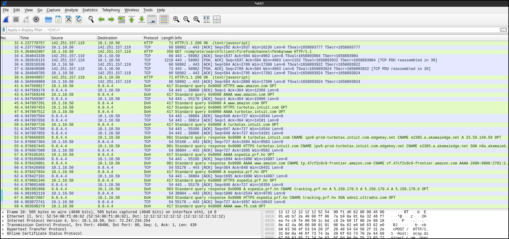Apply the display filter with arrow button
The height and width of the screenshot is (239, 509).
tap(503, 30)
